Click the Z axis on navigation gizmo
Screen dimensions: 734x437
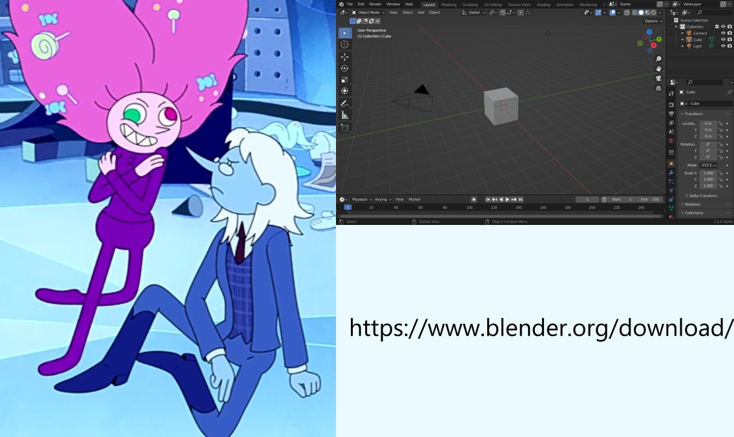(x=649, y=32)
